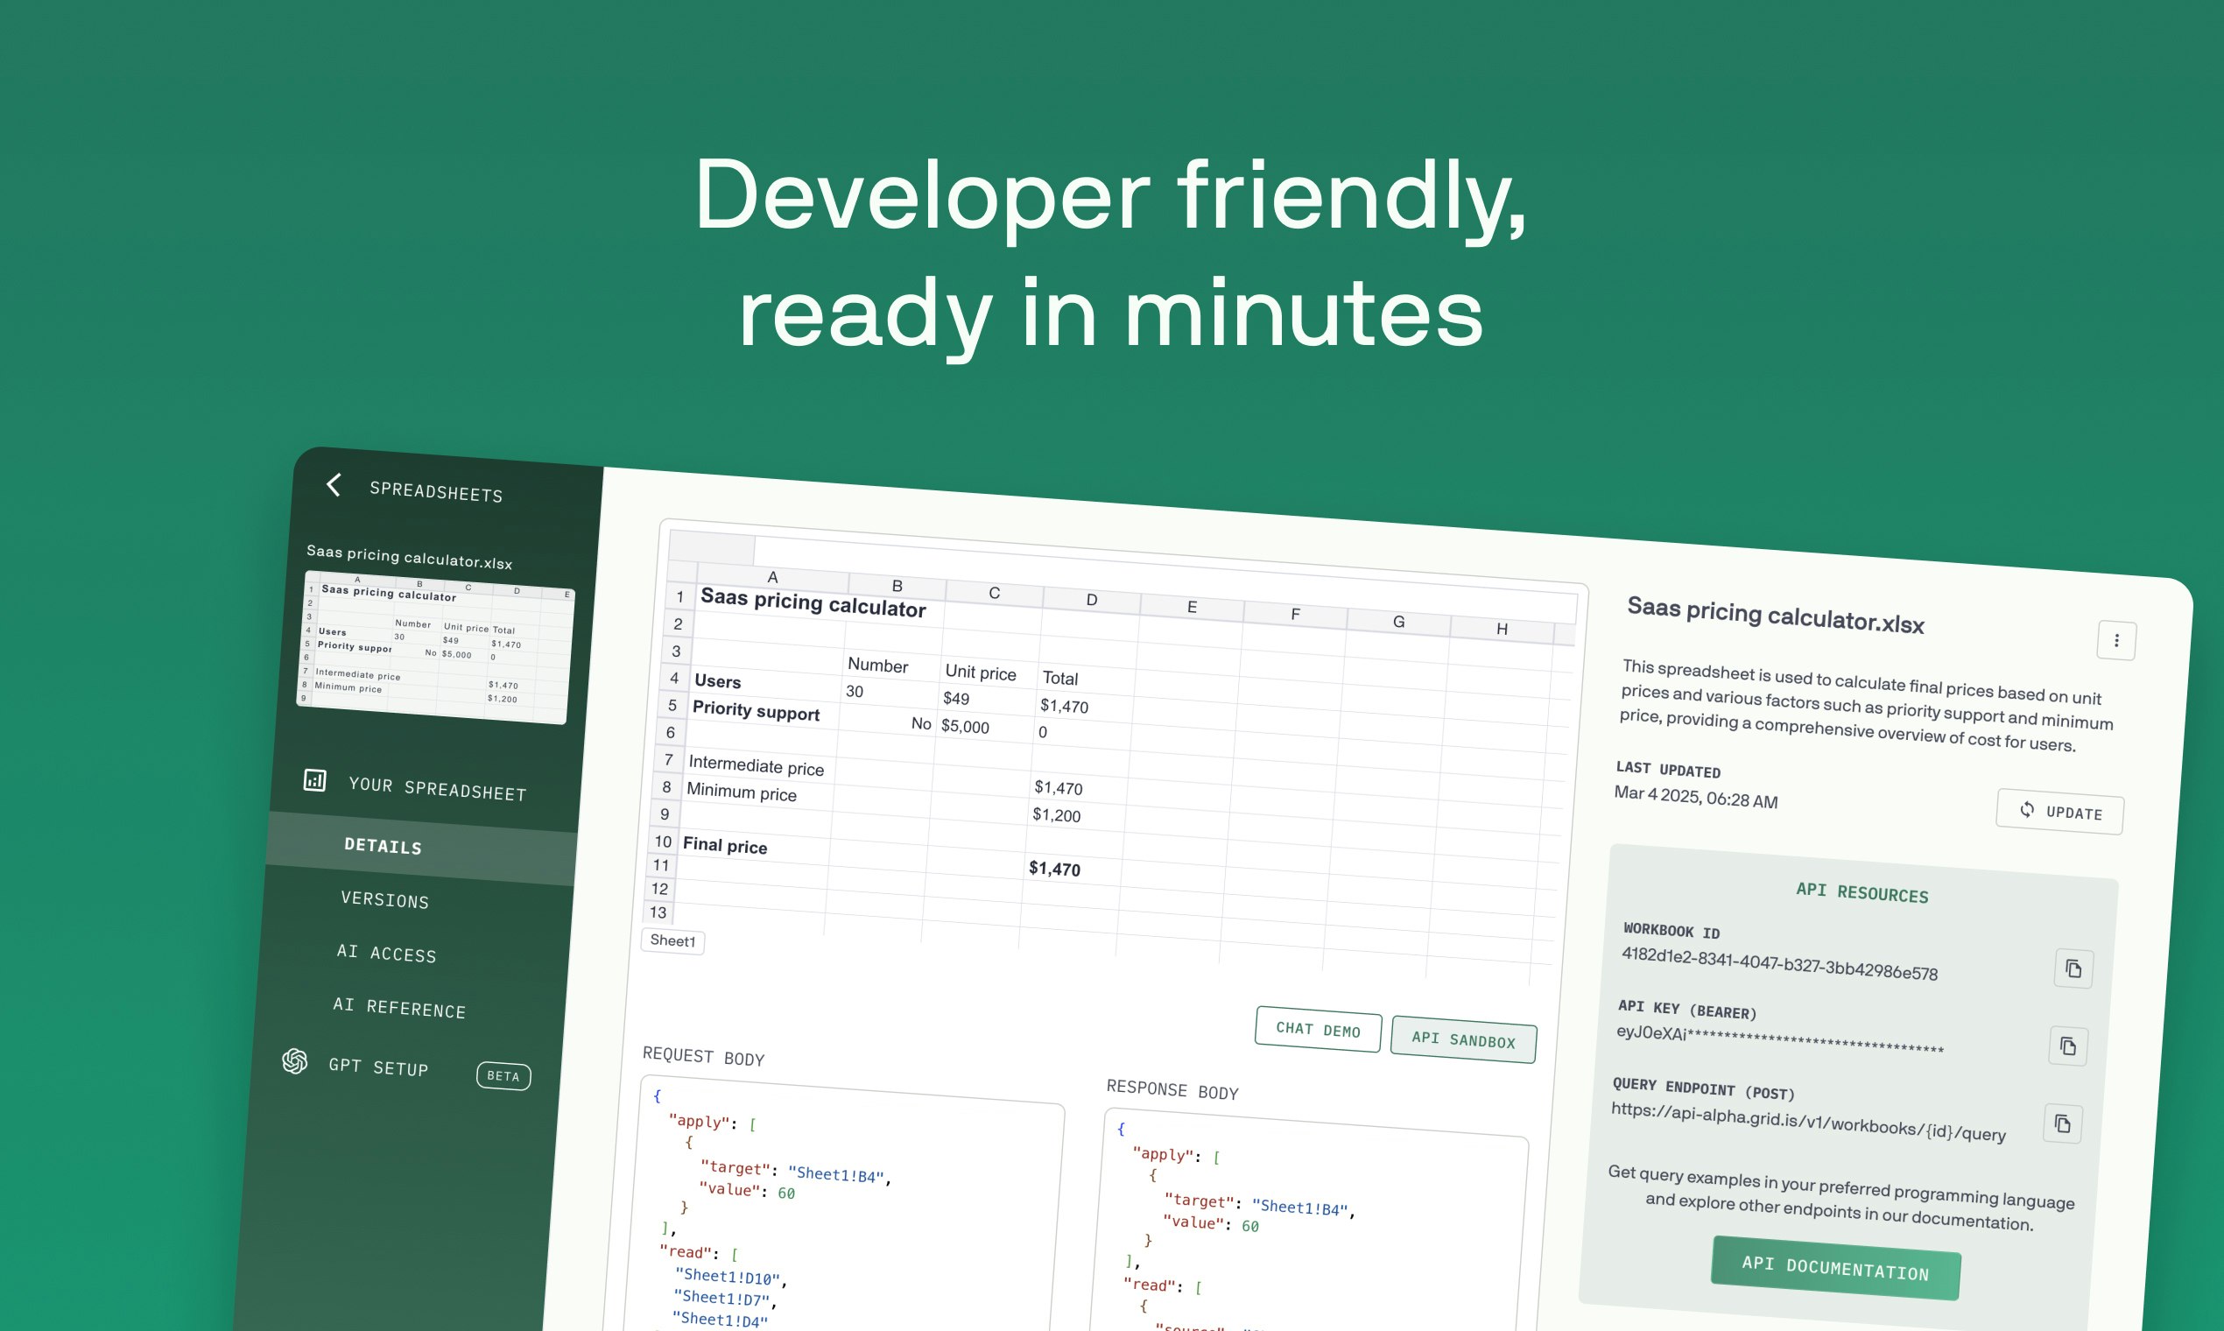Image resolution: width=2224 pixels, height=1331 pixels.
Task: Copy the API key bearer token
Action: (2068, 1046)
